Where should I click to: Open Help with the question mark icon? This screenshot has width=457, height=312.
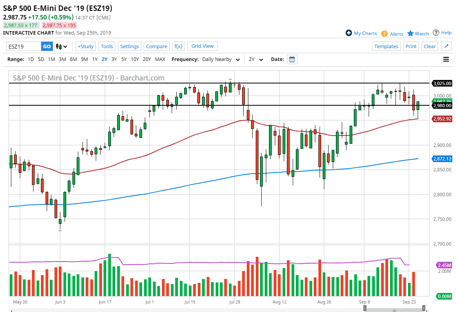[x=436, y=33]
